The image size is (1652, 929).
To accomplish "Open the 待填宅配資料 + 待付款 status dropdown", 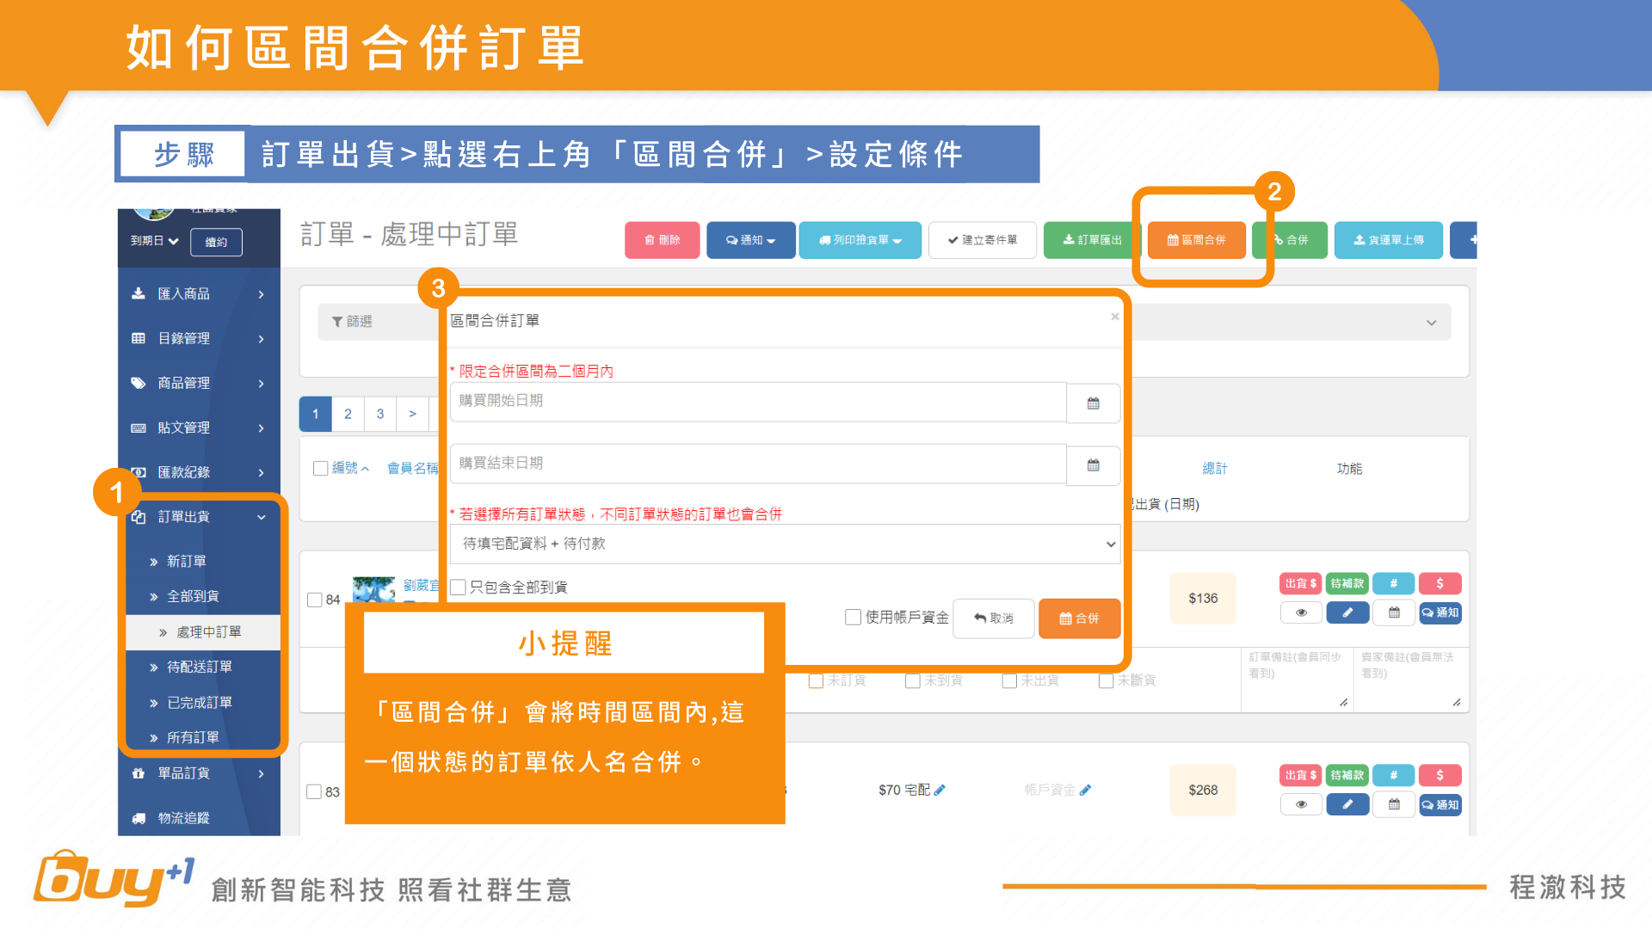I will 785,544.
